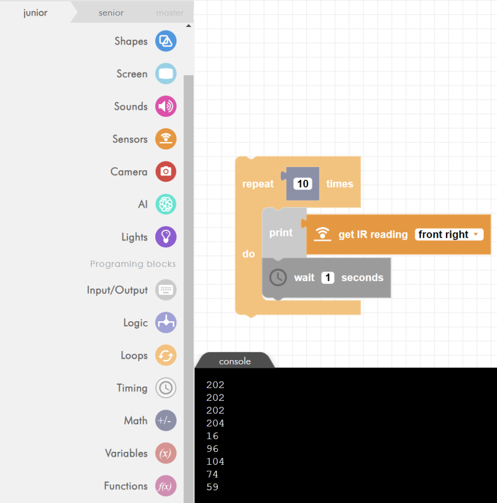Select the AI brain icon
497x503 pixels.
pos(166,204)
